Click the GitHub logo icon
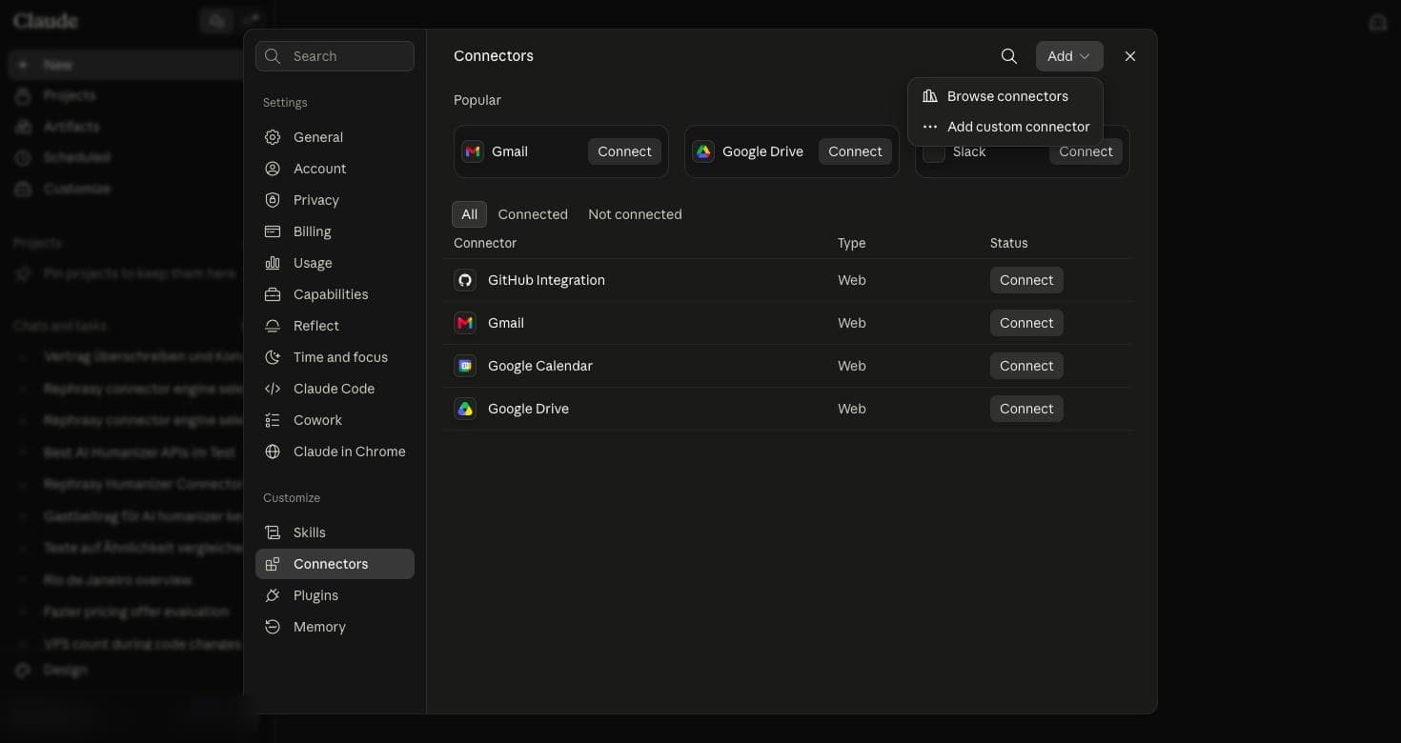 465,280
